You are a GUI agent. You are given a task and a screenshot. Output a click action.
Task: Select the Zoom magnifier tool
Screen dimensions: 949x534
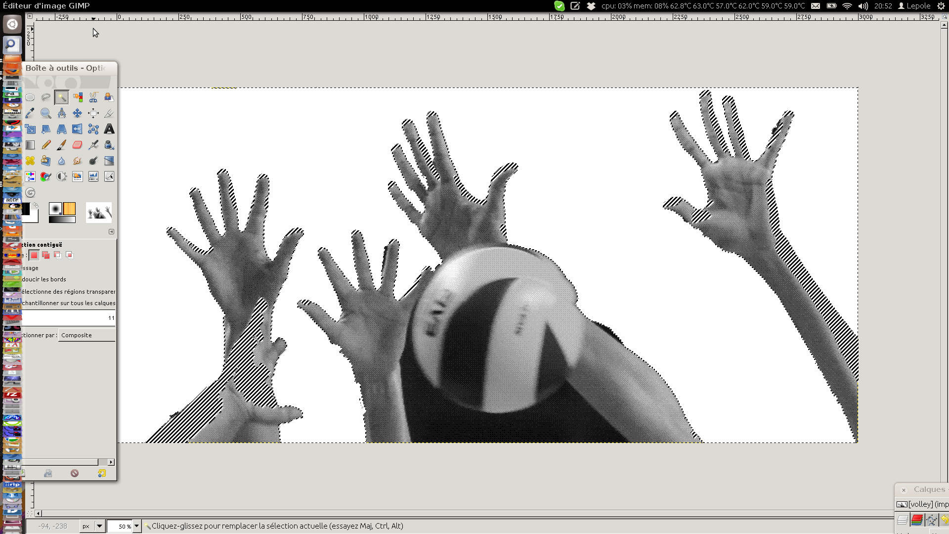pos(46,113)
